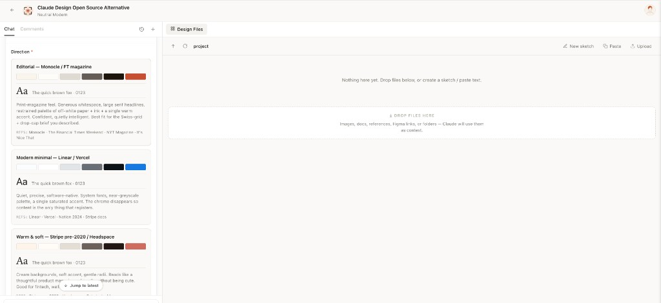Open the user avatar menu
The width and height of the screenshot is (661, 303).
pyautogui.click(x=649, y=10)
